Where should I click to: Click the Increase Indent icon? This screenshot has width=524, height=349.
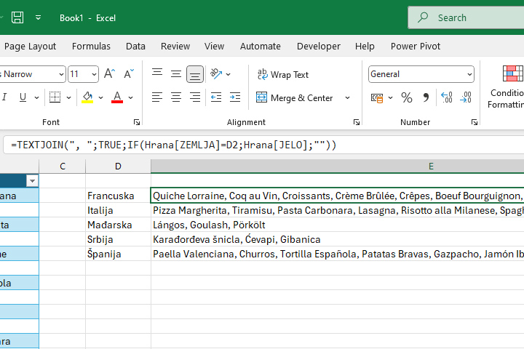(234, 97)
